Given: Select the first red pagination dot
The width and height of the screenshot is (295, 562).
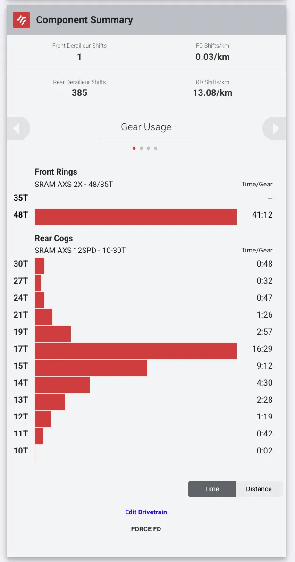Looking at the screenshot, I should point(134,148).
